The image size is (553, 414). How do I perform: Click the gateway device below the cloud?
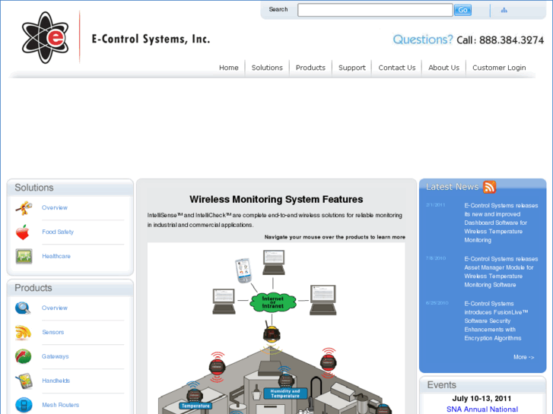pos(272,332)
